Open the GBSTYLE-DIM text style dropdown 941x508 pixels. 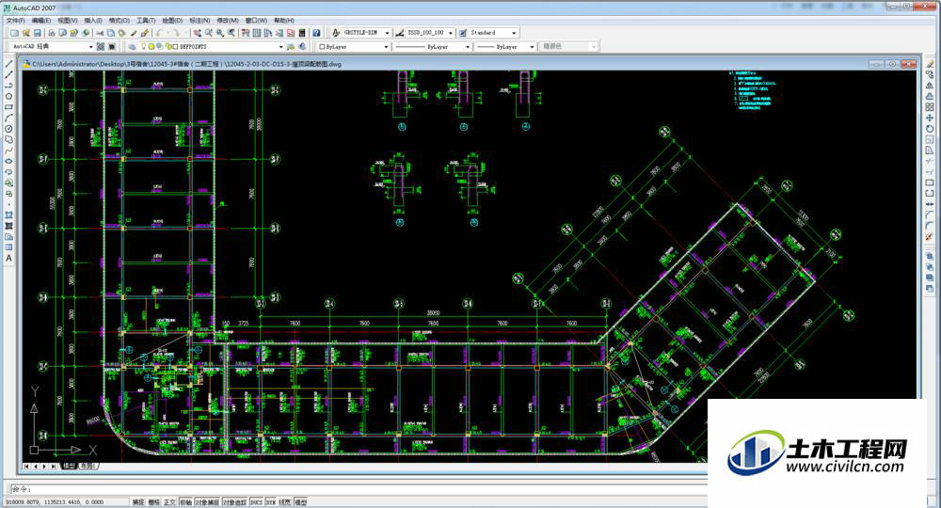387,32
